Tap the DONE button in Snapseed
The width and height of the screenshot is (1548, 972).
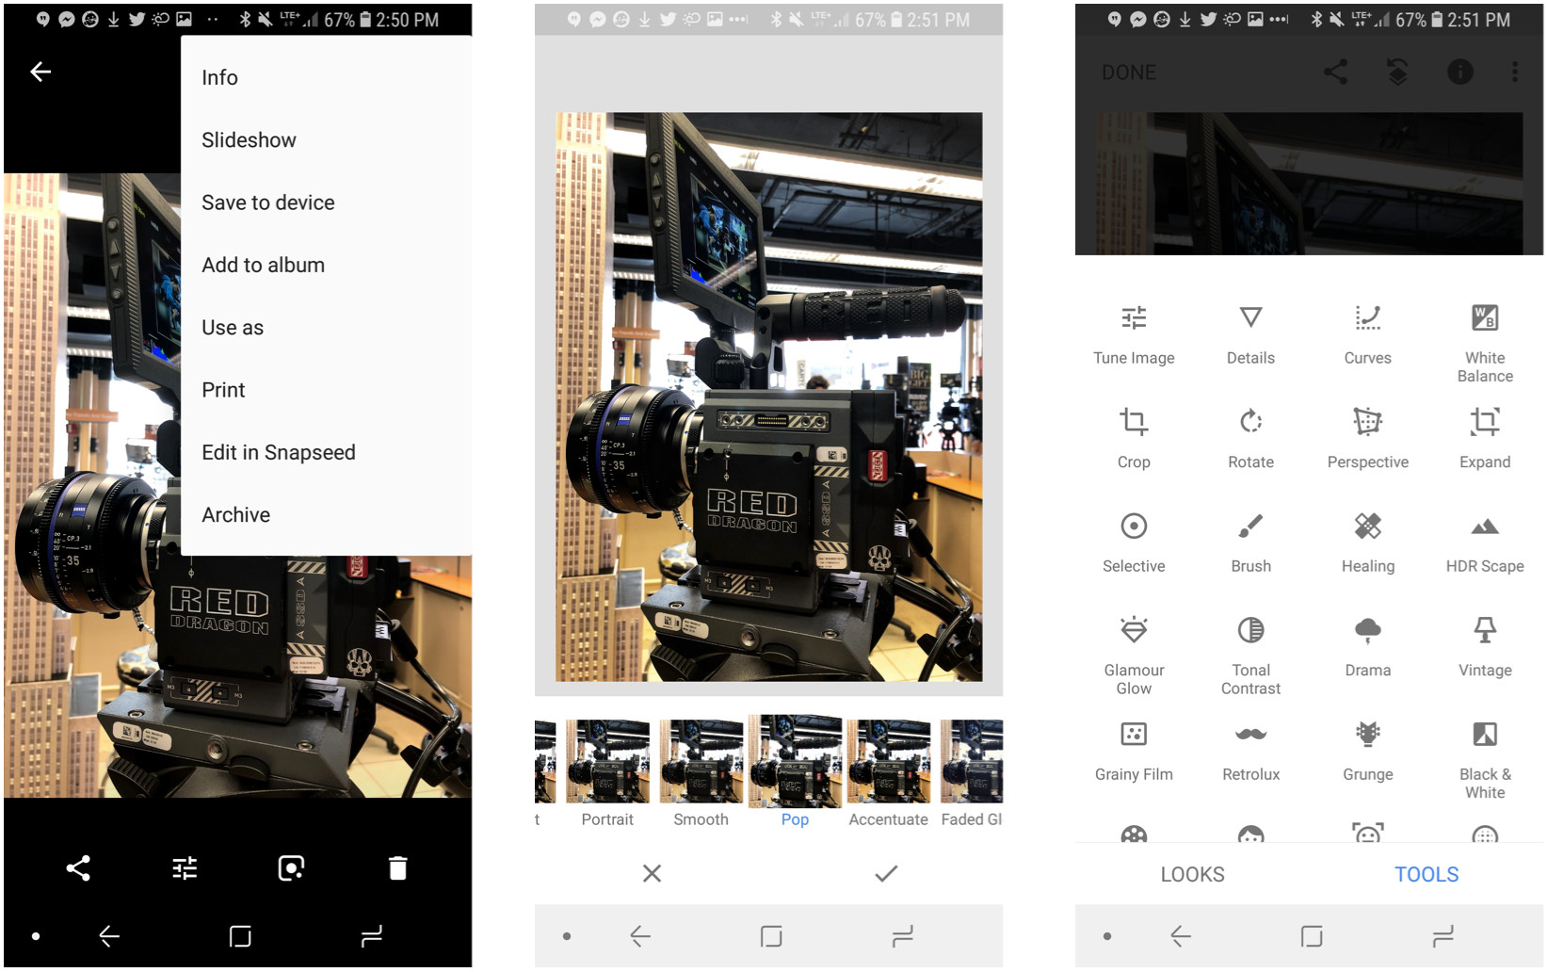click(1129, 73)
